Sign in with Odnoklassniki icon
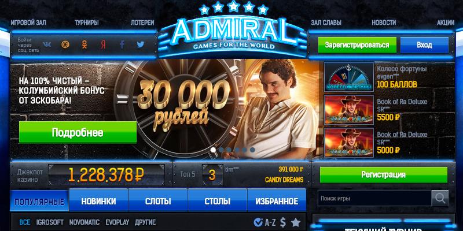 coord(84,44)
